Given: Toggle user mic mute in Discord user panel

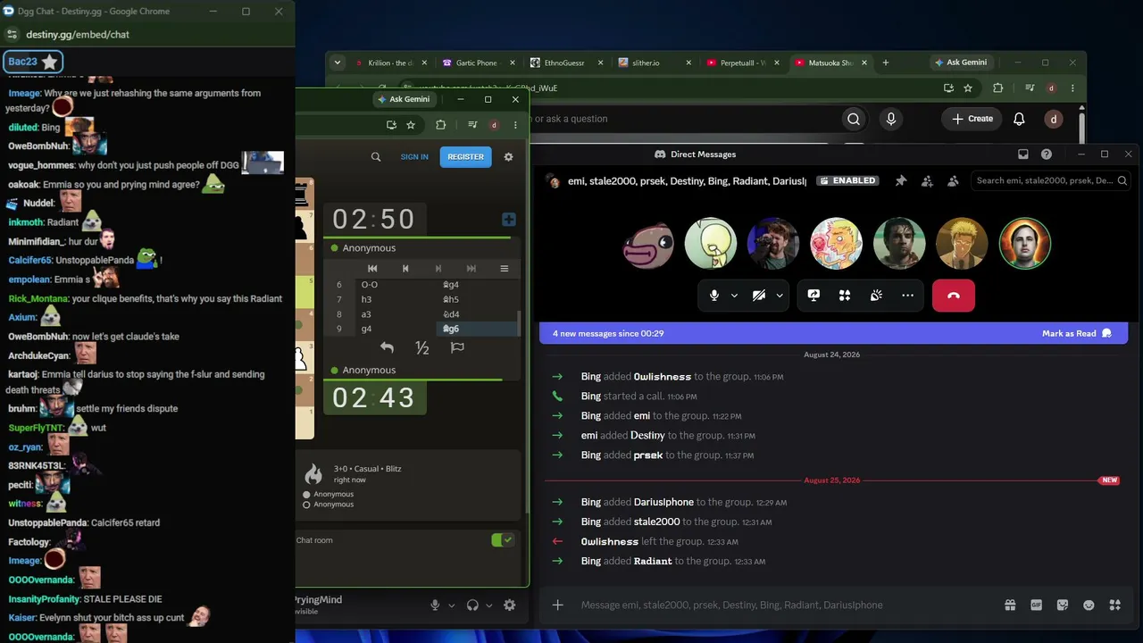Looking at the screenshot, I should (x=435, y=605).
